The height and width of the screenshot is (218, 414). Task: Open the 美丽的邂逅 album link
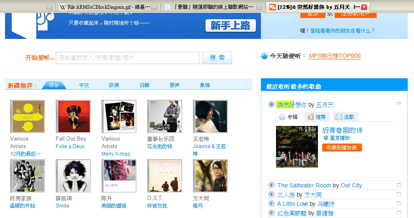(x=114, y=205)
